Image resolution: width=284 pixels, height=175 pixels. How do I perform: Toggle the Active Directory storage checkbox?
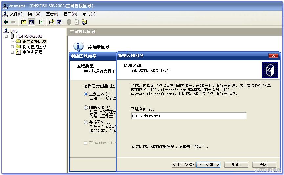point(85,143)
